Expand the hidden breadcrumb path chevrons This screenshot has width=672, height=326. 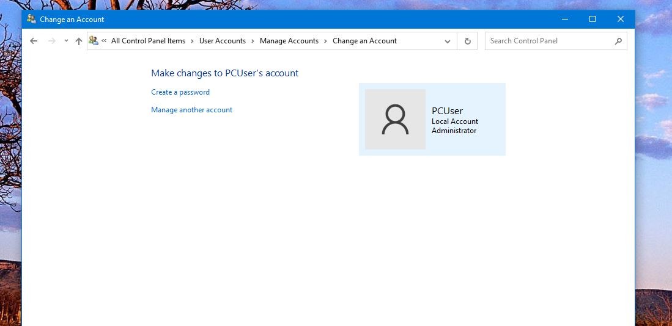coord(104,41)
